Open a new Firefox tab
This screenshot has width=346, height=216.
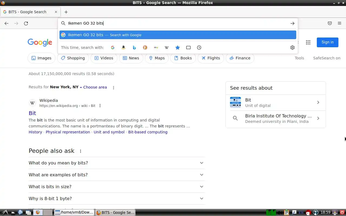[x=66, y=12]
